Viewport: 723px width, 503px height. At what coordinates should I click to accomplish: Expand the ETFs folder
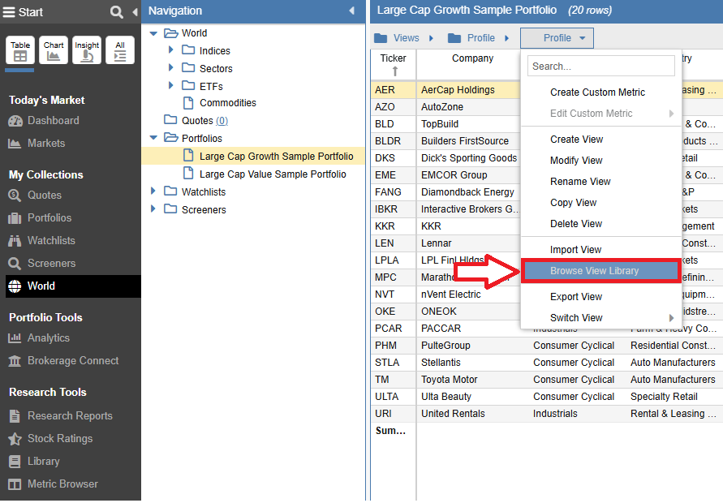171,85
